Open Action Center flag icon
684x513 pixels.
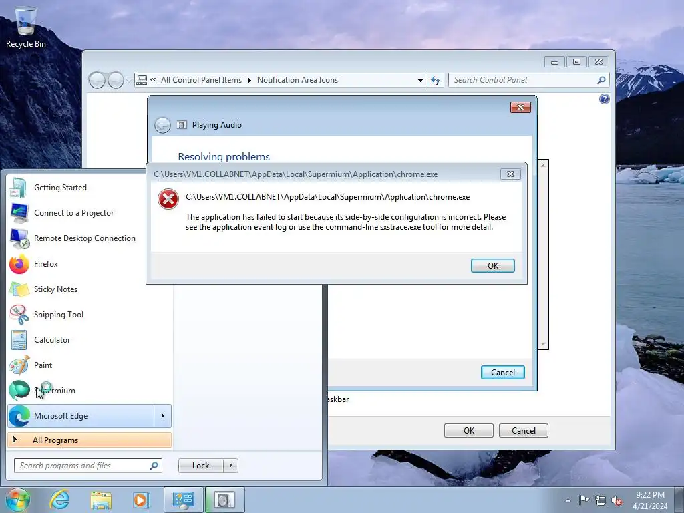click(x=584, y=500)
